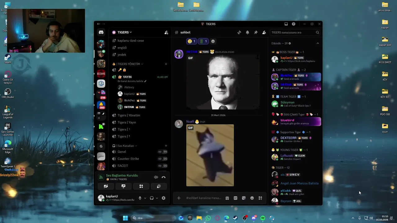397x223 pixels.
Task: Toggle member list visibility icon
Action: [264, 32]
